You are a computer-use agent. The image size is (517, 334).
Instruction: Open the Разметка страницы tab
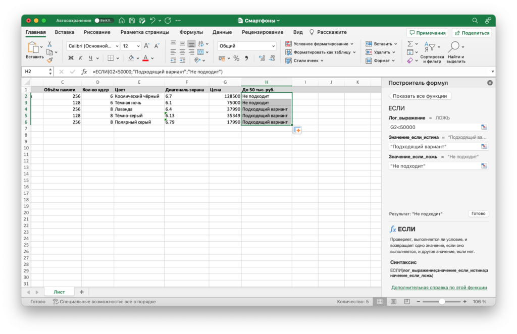tap(145, 32)
